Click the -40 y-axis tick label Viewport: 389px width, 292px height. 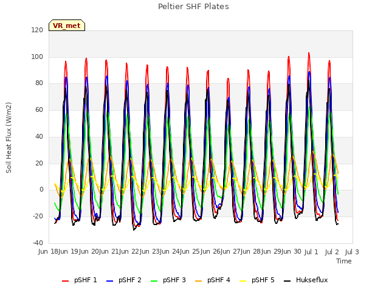(x=38, y=243)
